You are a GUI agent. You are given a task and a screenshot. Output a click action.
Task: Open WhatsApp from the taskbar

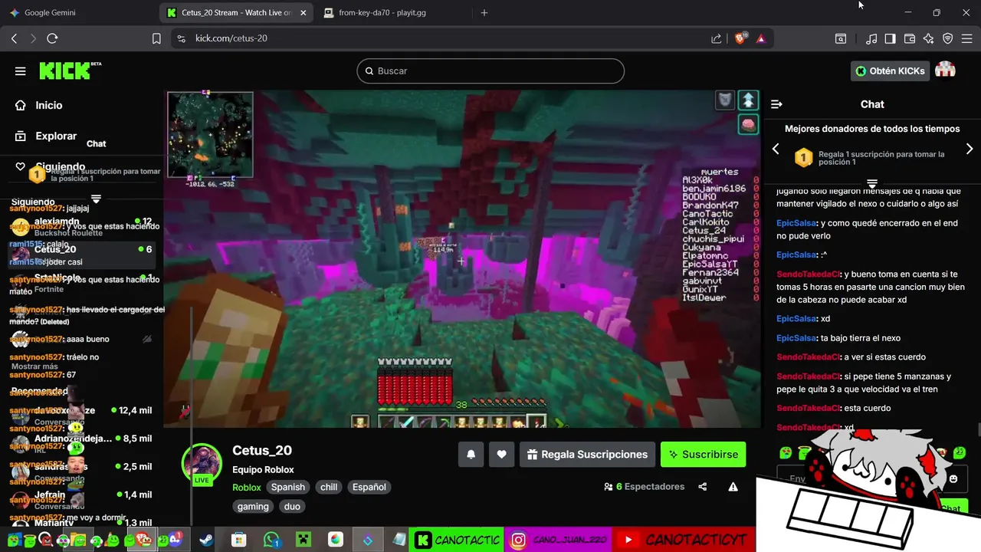[271, 540]
